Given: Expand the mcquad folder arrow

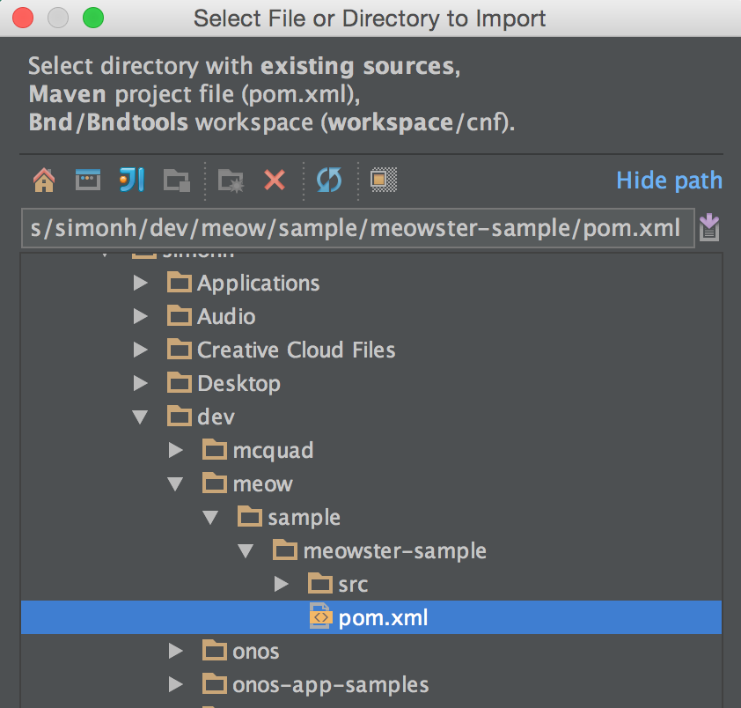Looking at the screenshot, I should coord(175,451).
